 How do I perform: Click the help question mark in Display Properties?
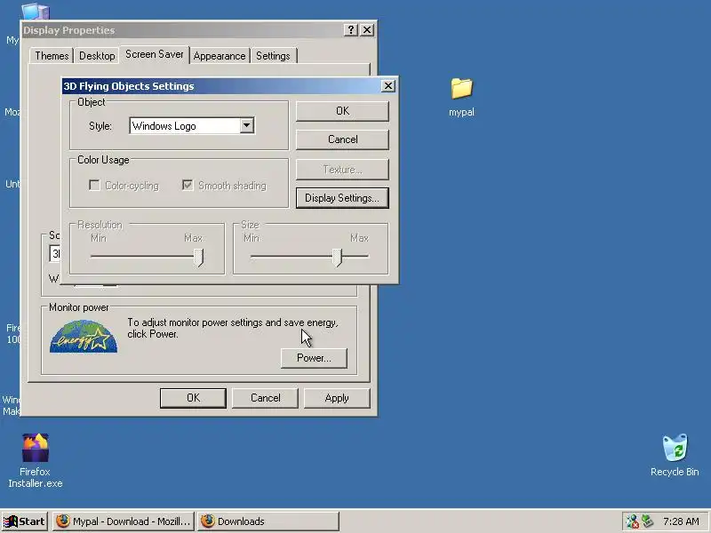tap(350, 30)
